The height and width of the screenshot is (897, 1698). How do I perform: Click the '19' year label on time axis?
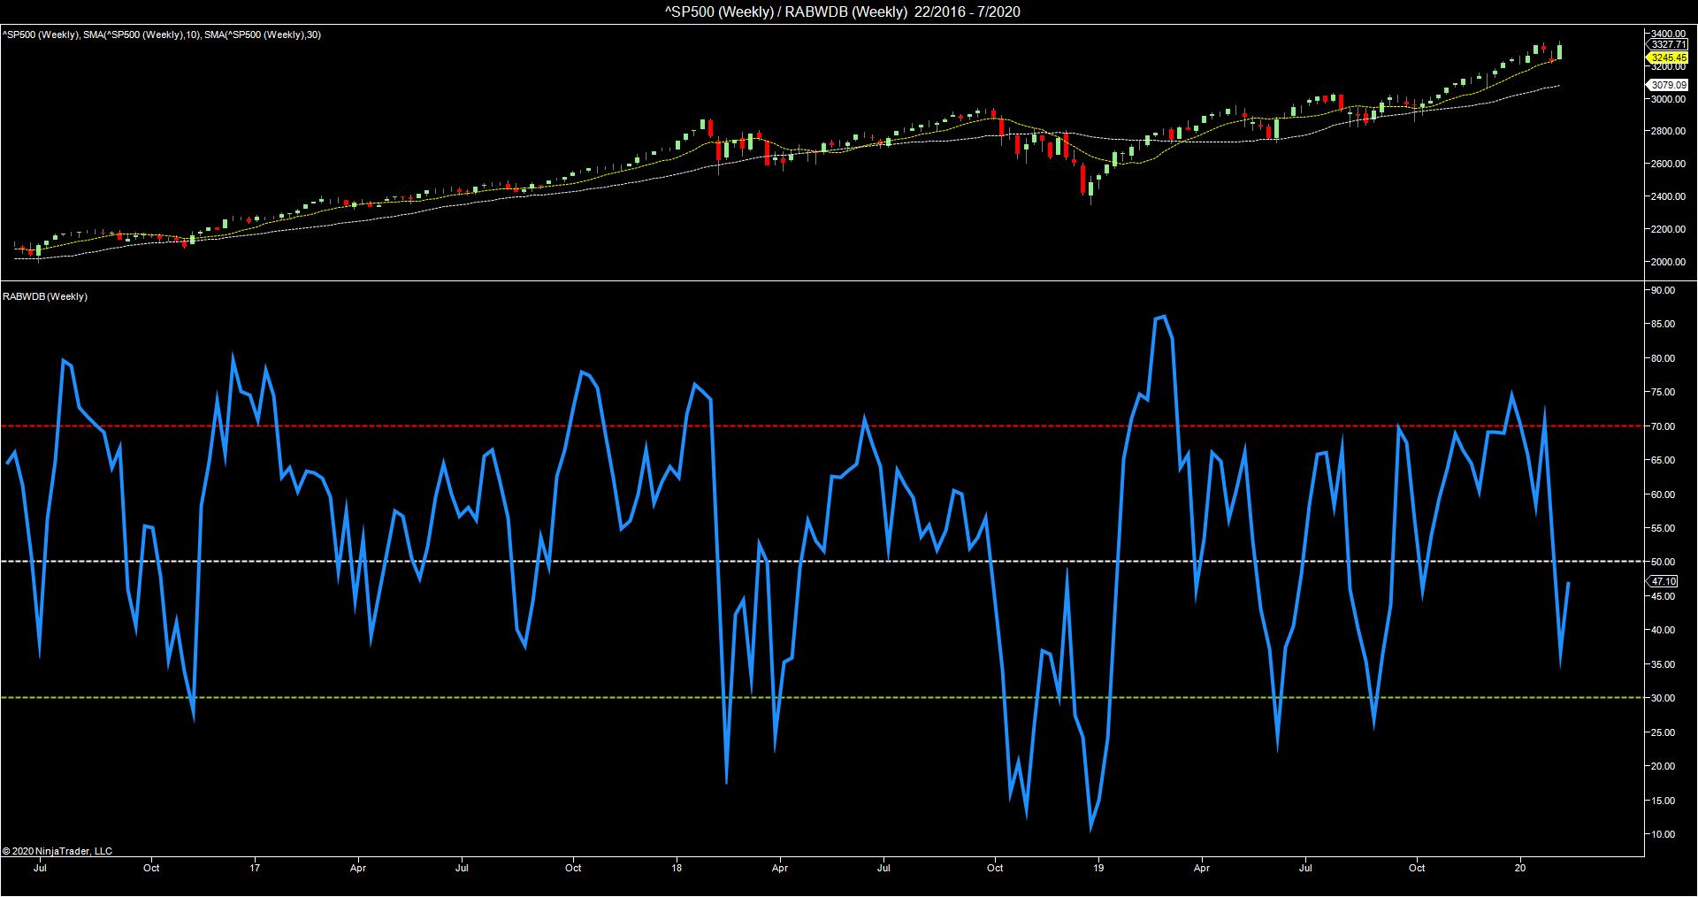click(1098, 869)
